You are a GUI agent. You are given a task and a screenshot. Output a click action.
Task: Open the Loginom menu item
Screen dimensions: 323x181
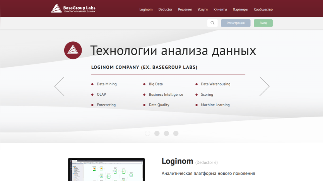[x=146, y=9]
